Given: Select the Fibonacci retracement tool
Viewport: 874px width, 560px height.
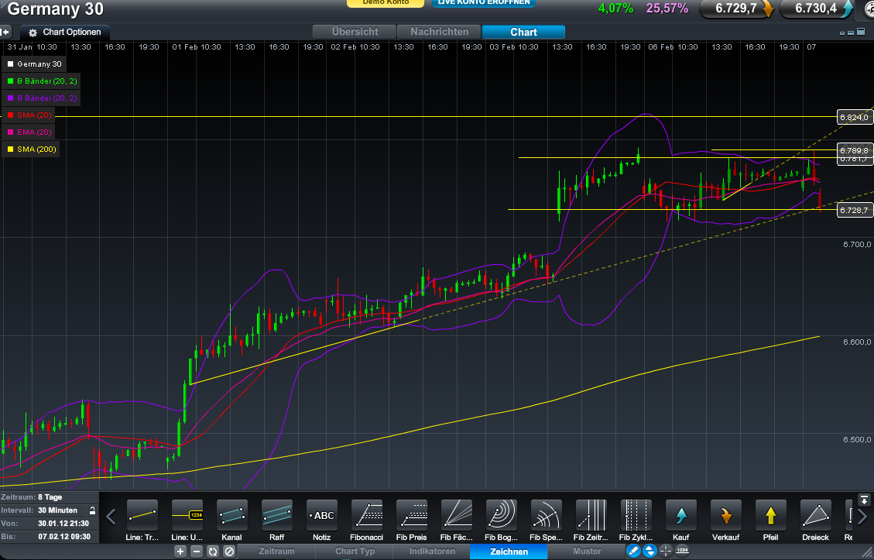Looking at the screenshot, I should click(x=367, y=515).
